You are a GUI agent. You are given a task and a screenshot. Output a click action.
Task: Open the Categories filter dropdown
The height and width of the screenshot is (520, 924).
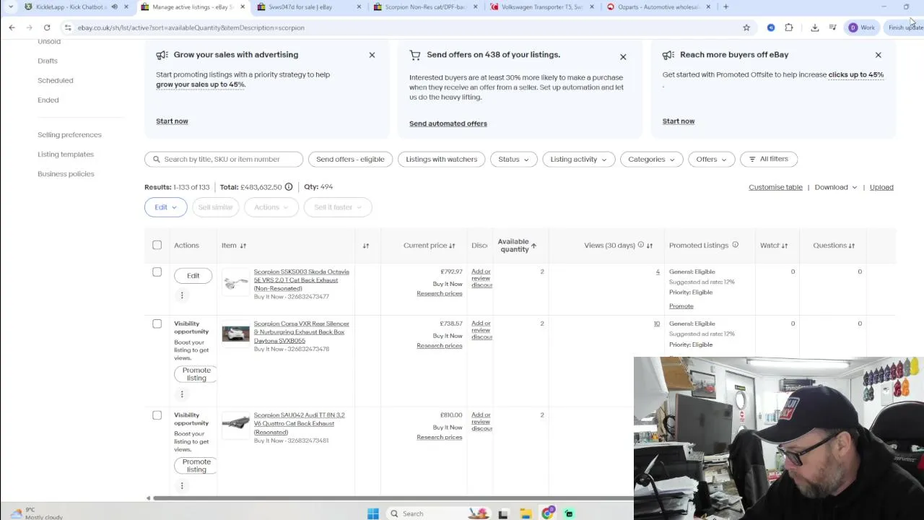[x=651, y=159]
